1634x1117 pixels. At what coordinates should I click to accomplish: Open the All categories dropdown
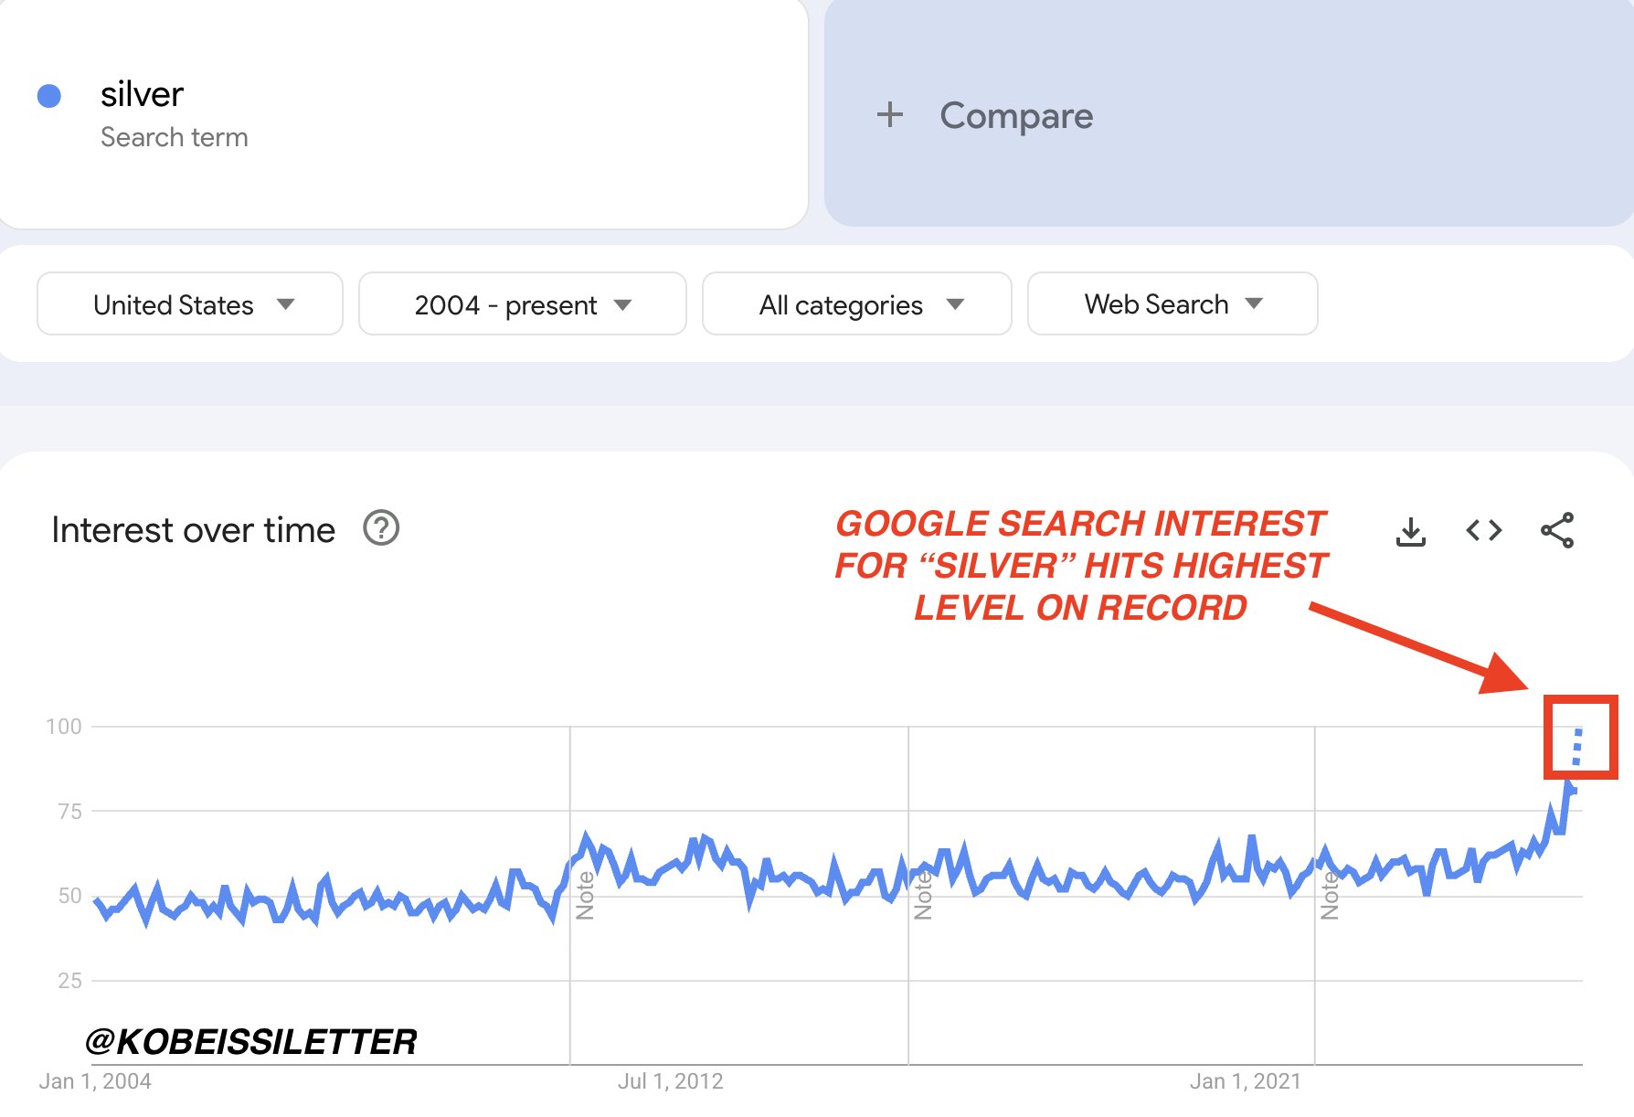coord(857,304)
